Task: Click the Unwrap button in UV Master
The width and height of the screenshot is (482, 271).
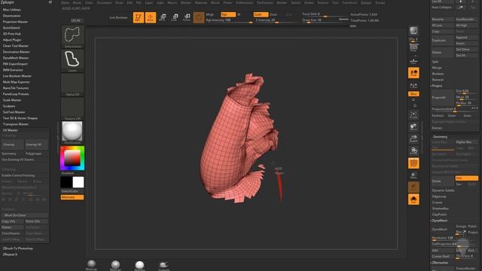Action: pos(12,145)
